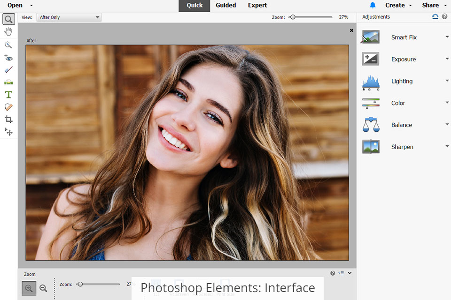The width and height of the screenshot is (451, 300).
Task: Open tool options help icon
Action: click(333, 273)
